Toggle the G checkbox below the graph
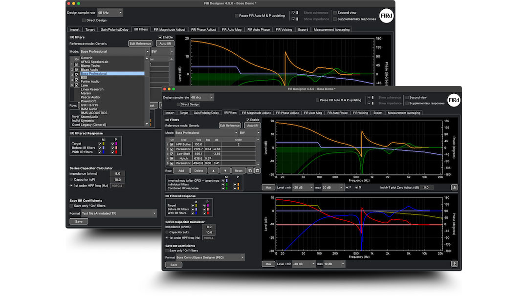The width and height of the screenshot is (528, 297). coord(357,187)
